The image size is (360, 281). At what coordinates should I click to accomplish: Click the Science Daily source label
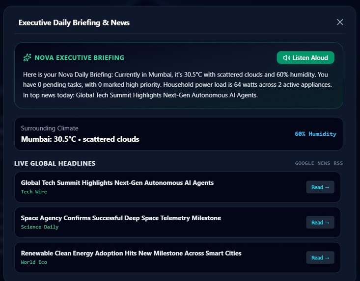point(40,227)
